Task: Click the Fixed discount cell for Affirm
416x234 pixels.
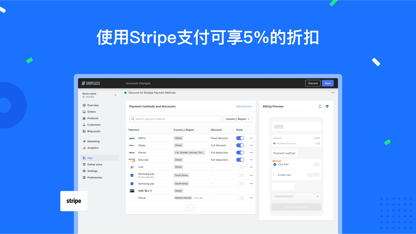Action: click(x=219, y=138)
